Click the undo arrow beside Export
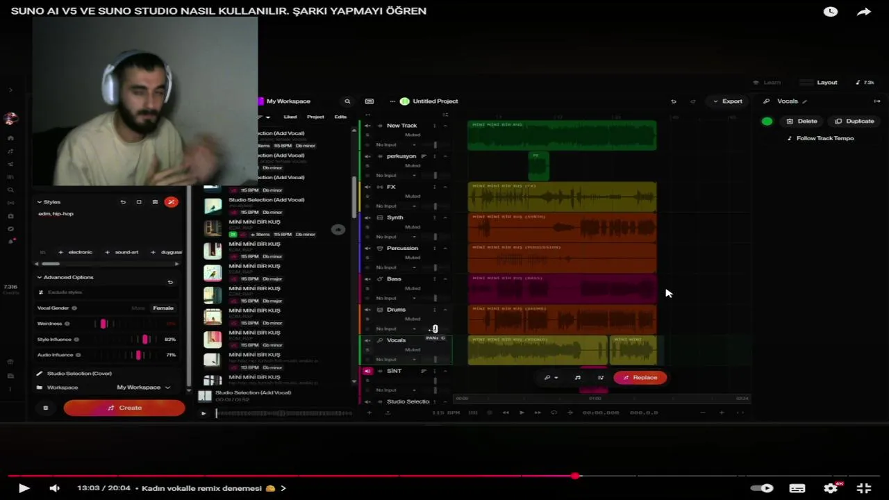The image size is (889, 500). point(673,101)
